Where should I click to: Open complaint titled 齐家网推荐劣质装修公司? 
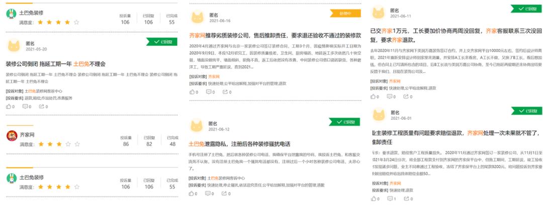point(276,35)
